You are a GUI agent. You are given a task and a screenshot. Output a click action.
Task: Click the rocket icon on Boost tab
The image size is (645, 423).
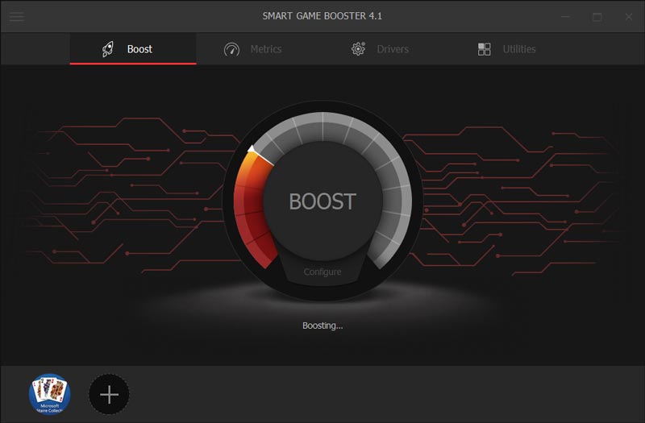108,49
